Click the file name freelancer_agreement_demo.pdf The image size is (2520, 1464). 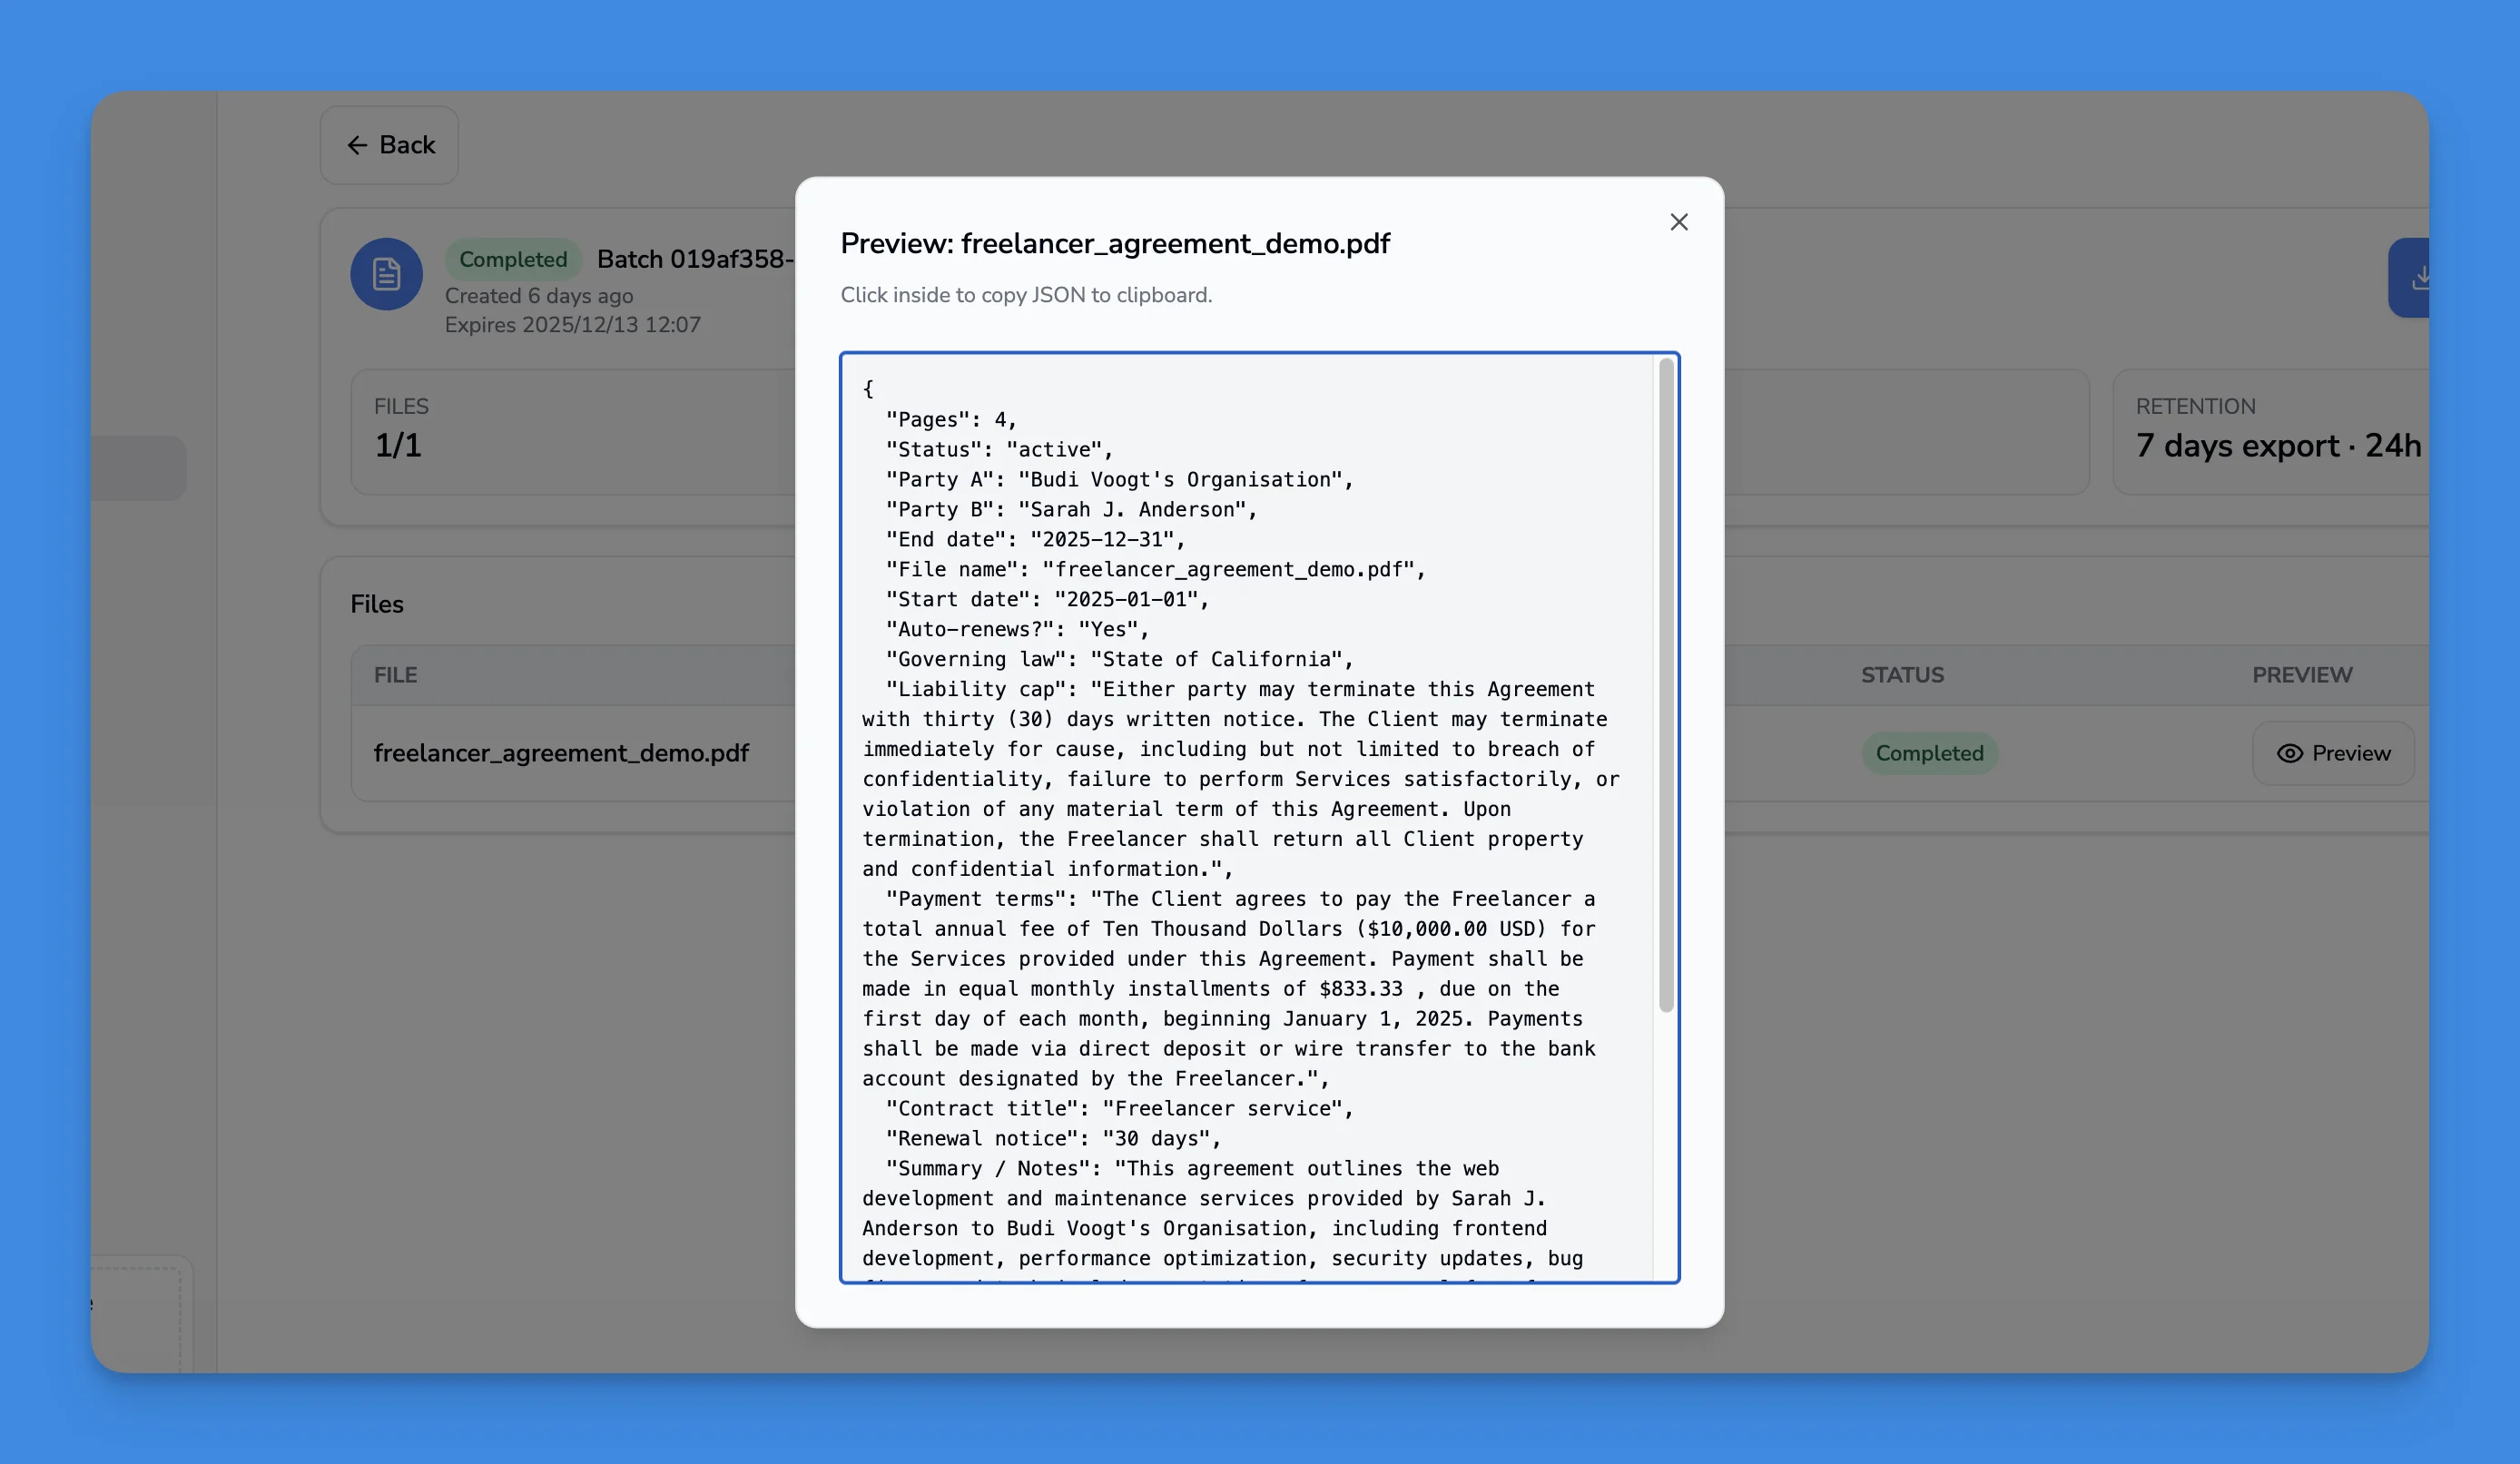[561, 753]
